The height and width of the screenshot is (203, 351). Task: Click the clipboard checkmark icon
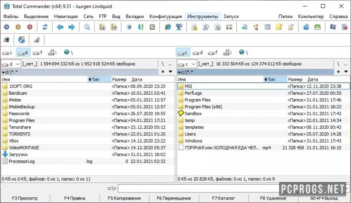(152, 27)
